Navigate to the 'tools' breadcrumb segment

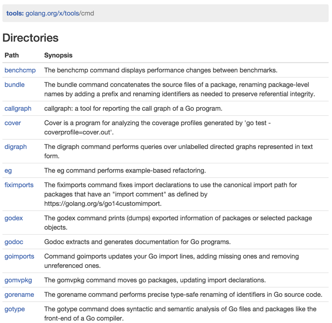click(72, 14)
